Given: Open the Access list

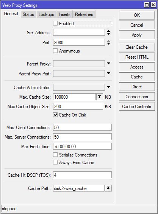Looking at the screenshot, I should pos(137,67).
